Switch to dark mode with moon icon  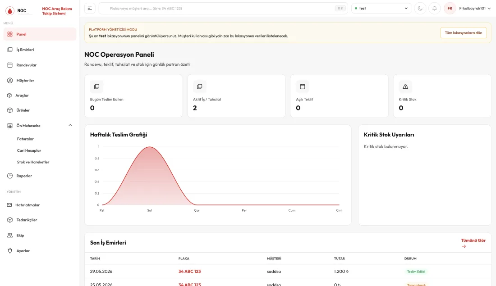[x=420, y=9]
